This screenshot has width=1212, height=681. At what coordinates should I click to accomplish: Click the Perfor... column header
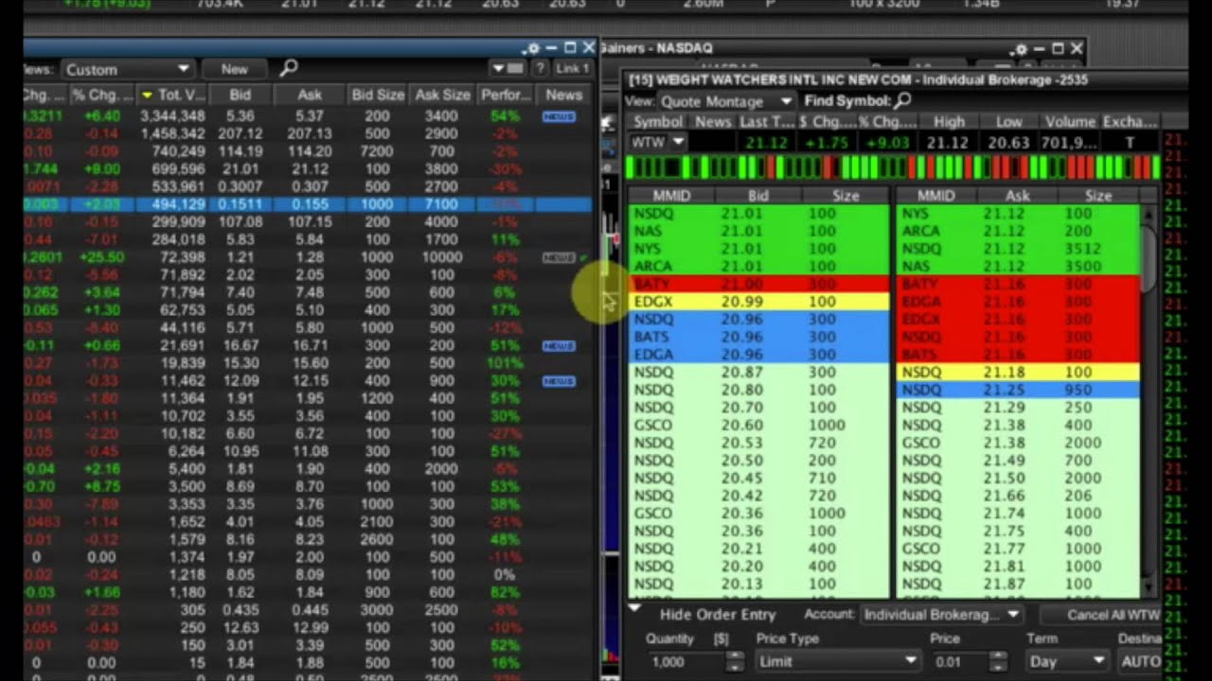[x=505, y=95]
